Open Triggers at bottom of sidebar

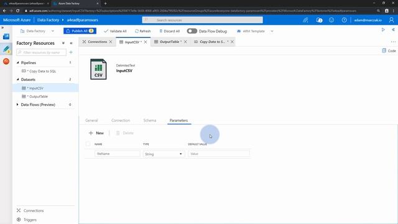tap(27, 220)
